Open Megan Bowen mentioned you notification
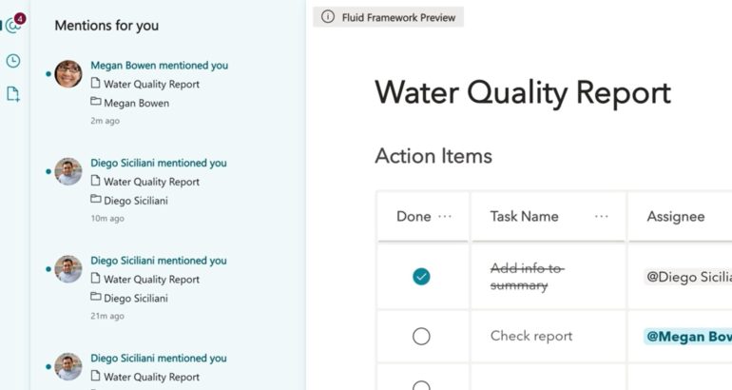The image size is (732, 390). pos(159,66)
